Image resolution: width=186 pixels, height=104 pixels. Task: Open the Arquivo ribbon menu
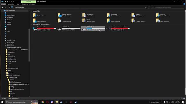click(3, 4)
